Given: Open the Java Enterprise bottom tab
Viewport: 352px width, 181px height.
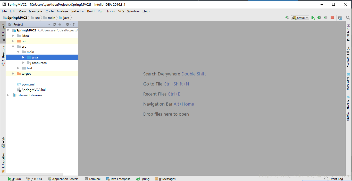Looking at the screenshot, I should pyautogui.click(x=118, y=179).
